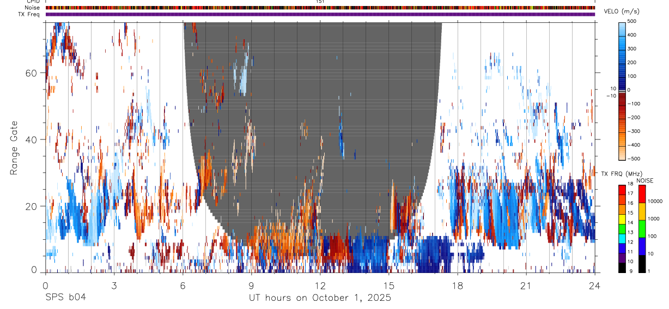
Task: Click the -100 label on velocity colorbar
Action: coord(634,104)
